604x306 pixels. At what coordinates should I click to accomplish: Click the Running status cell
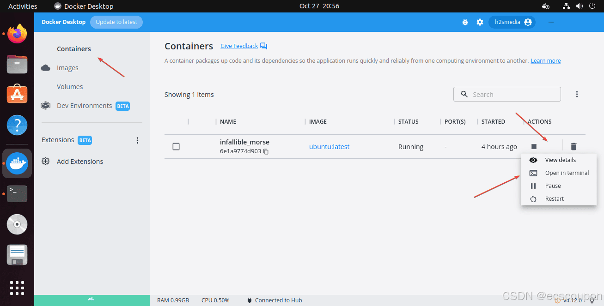(x=411, y=147)
